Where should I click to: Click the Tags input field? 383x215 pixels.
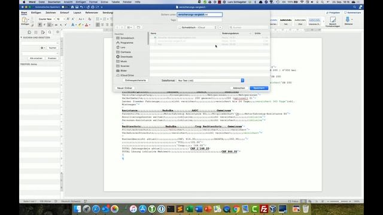pos(199,20)
